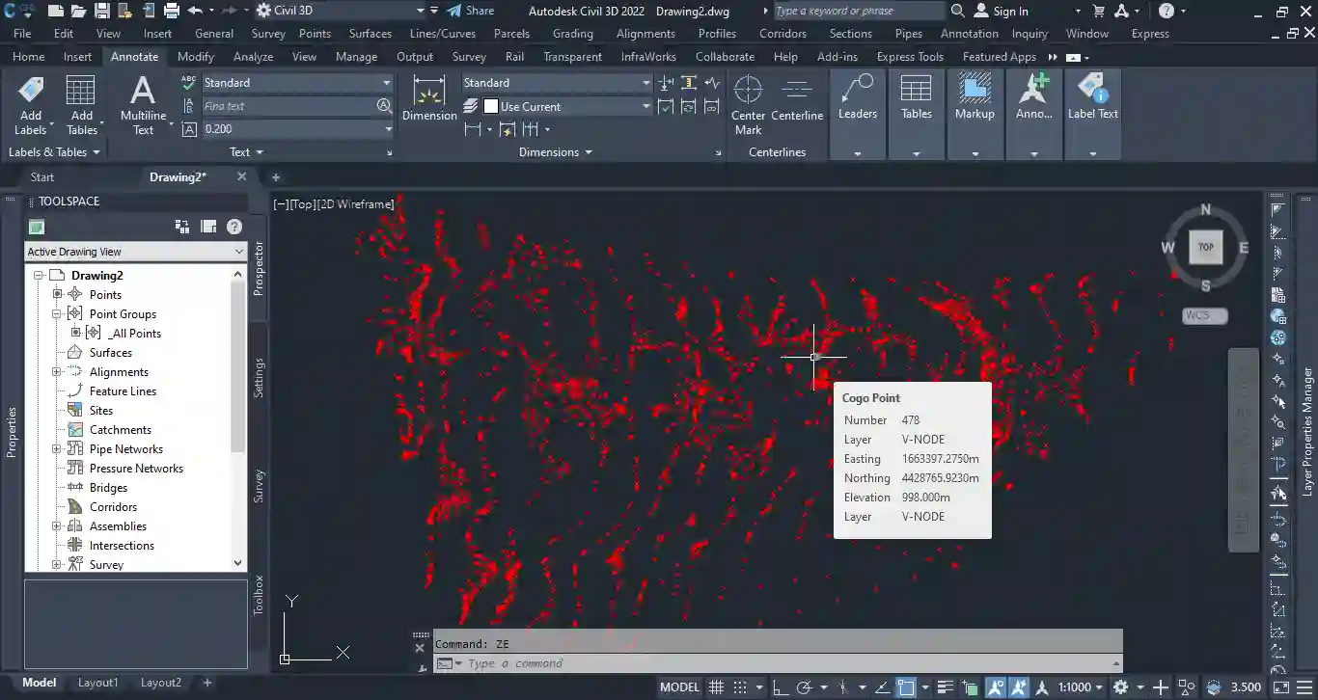
Task: Click the ViewCube TOP face
Action: coord(1205,247)
